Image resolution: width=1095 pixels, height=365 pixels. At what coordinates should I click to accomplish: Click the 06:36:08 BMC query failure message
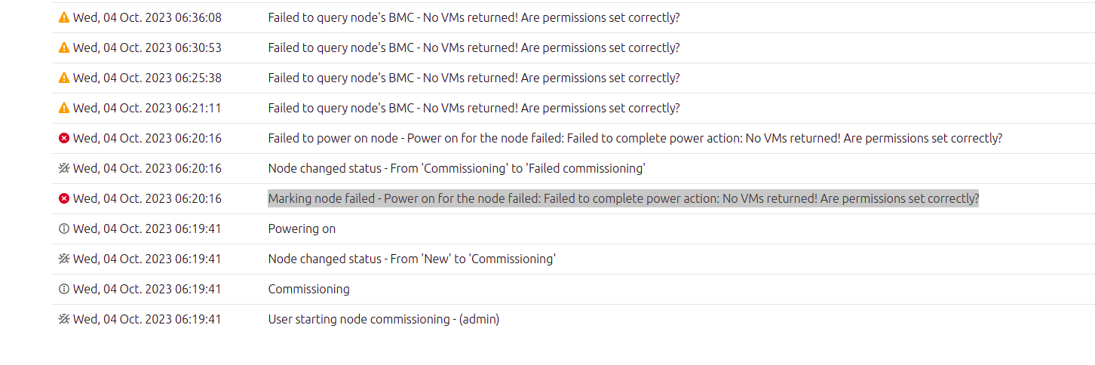click(474, 17)
